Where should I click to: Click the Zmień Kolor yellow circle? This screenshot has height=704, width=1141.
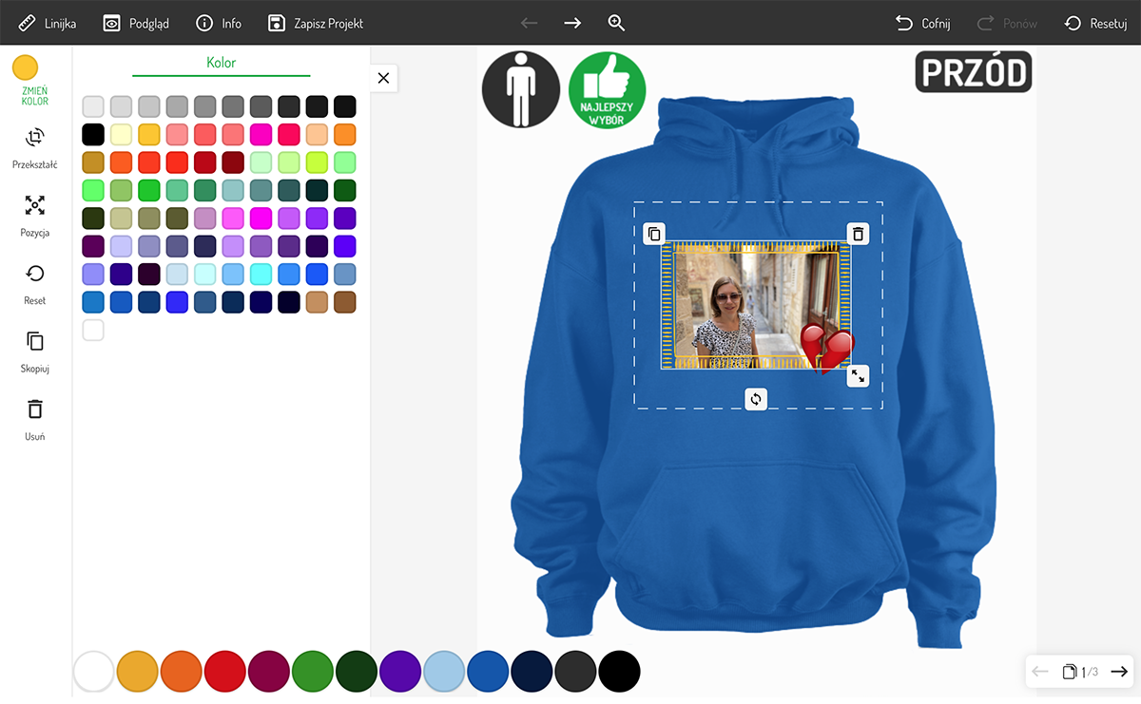point(26,67)
